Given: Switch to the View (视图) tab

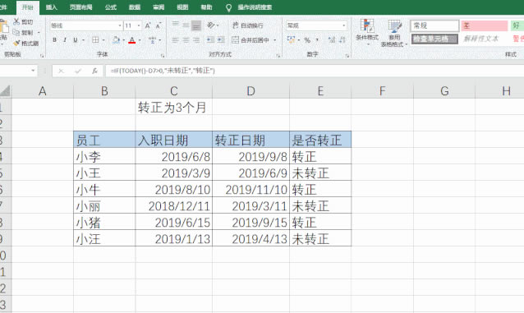Looking at the screenshot, I should (182, 7).
